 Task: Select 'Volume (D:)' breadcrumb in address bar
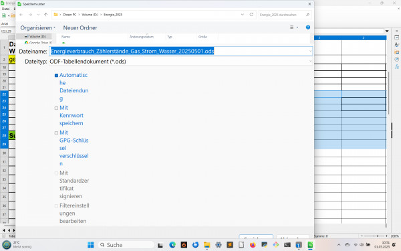[90, 15]
